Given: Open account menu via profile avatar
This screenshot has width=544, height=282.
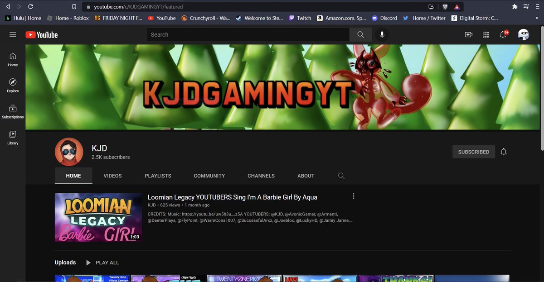Looking at the screenshot, I should point(524,35).
